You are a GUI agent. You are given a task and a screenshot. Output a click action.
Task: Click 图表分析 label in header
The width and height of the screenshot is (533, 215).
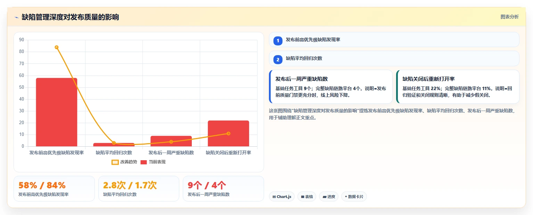pos(509,17)
